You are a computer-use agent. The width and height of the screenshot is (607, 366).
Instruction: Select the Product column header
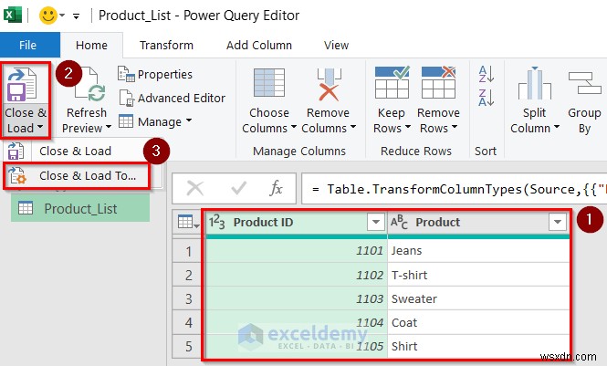pos(438,222)
